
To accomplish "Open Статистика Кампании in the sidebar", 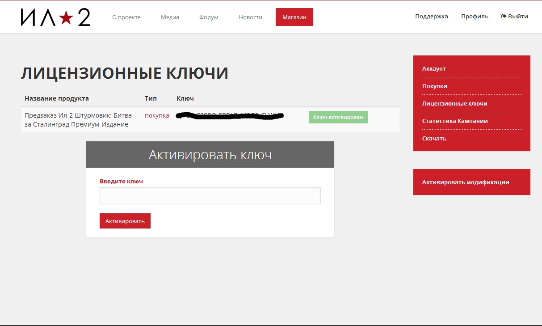I will [455, 121].
